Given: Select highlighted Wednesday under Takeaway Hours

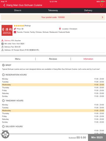Looking at the screenshot, I should coord(53,110).
